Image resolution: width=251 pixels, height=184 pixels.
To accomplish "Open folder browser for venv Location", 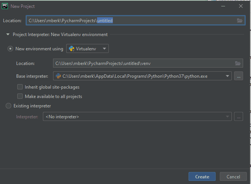I will point(237,63).
